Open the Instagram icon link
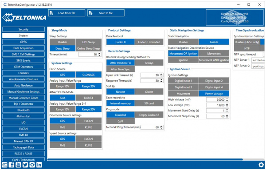 pyautogui.click(x=32, y=165)
